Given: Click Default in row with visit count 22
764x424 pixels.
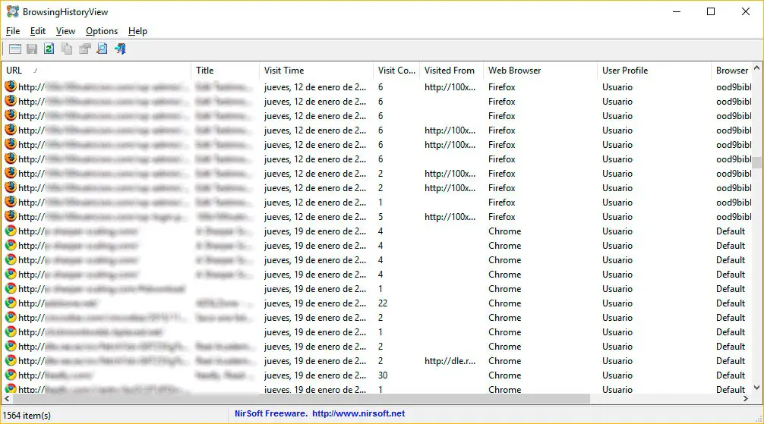Looking at the screenshot, I should coord(731,303).
